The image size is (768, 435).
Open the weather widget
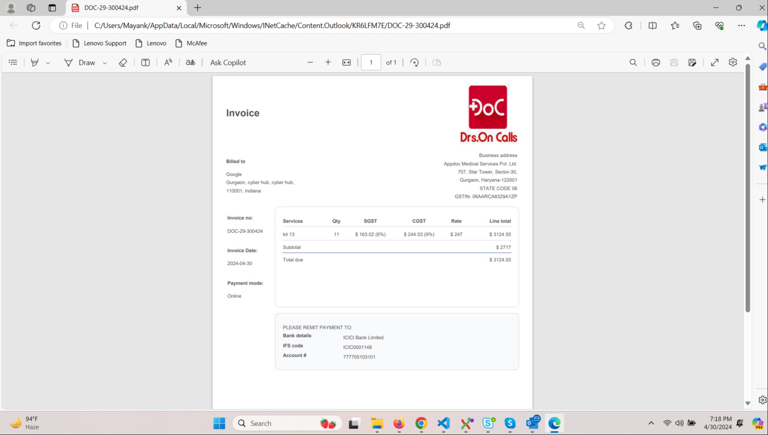25,423
